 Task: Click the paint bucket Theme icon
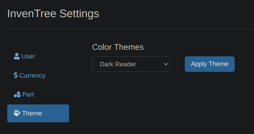17,113
